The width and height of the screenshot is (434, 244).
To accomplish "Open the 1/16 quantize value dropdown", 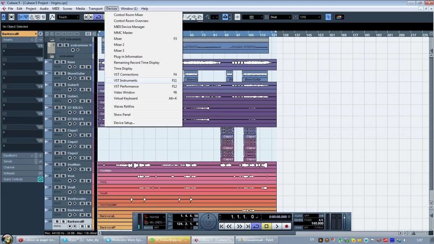I will point(310,17).
